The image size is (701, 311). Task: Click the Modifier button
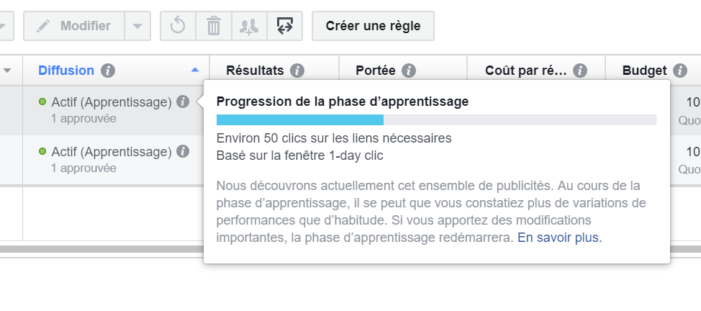[74, 26]
